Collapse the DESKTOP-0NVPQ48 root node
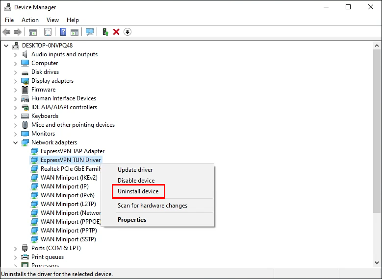382x279 pixels. coord(6,46)
